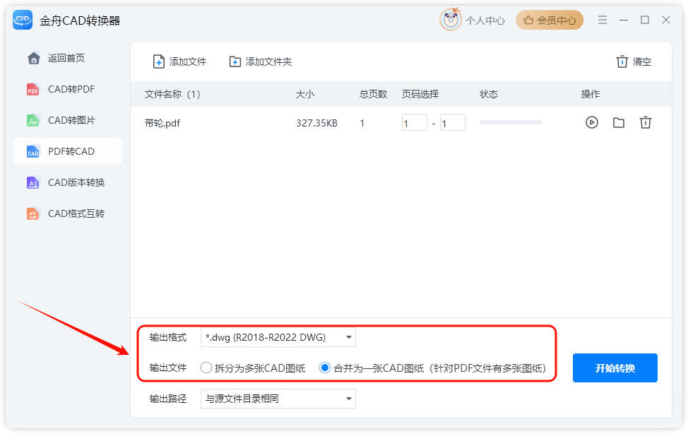The image size is (688, 434).
Task: Click the 开始转换 button
Action: (615, 368)
